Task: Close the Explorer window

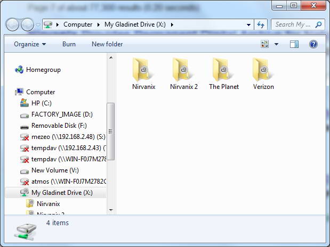Action: [313, 5]
